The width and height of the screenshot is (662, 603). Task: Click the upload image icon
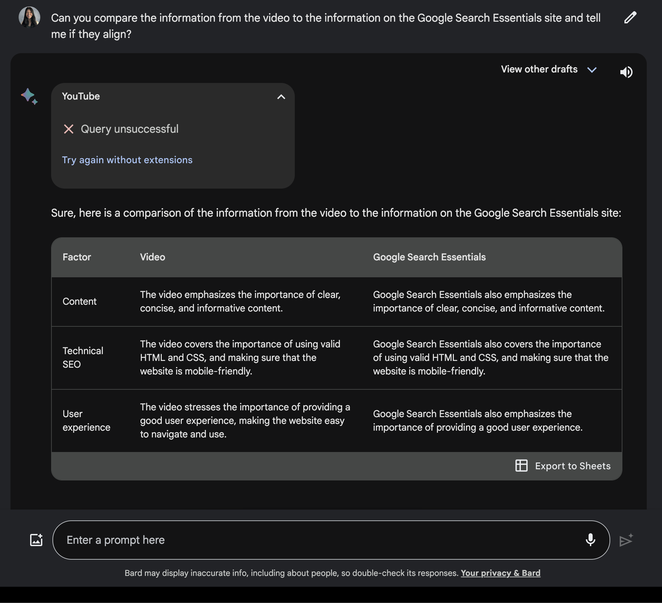coord(36,540)
